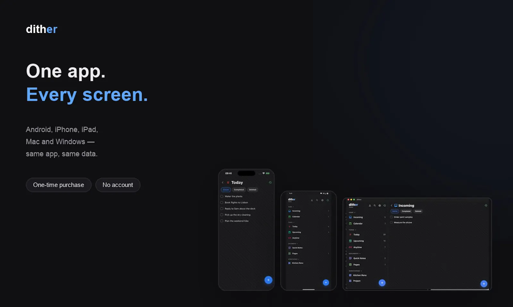Click the history icon in the desktop sidebar header

tap(384, 206)
